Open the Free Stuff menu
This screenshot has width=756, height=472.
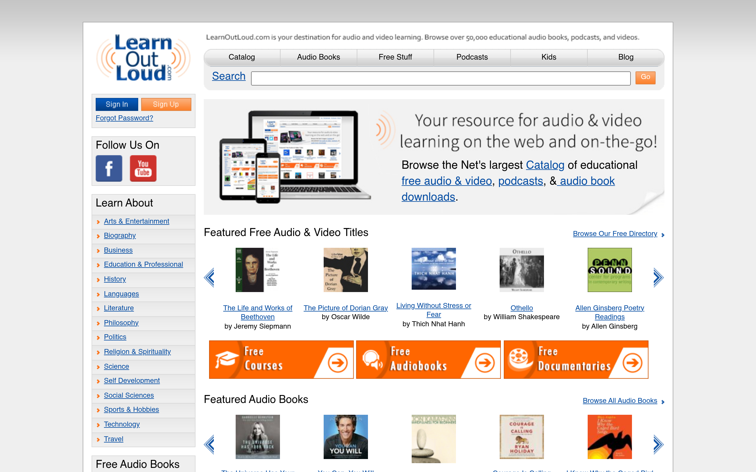[x=395, y=57]
